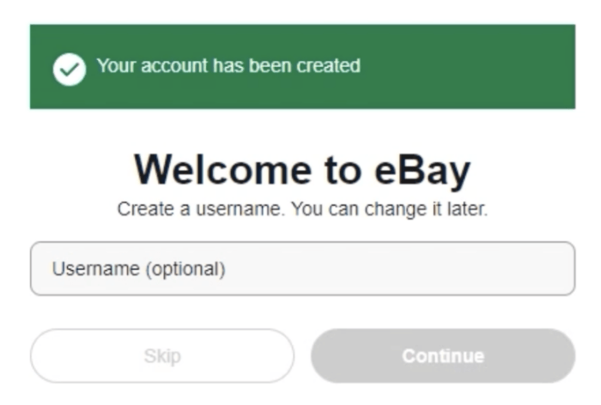Image resolution: width=601 pixels, height=405 pixels.
Task: Click the white success checkmark icon
Action: coord(70,68)
